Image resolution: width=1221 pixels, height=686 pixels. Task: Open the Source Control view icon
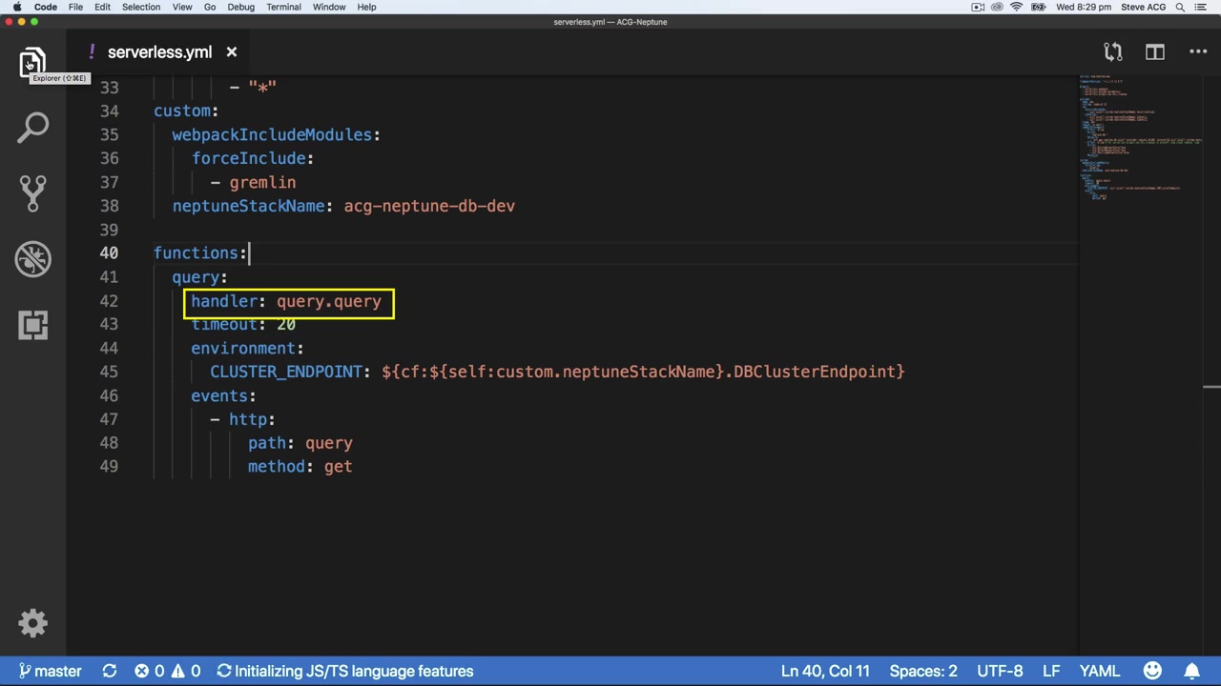point(32,192)
